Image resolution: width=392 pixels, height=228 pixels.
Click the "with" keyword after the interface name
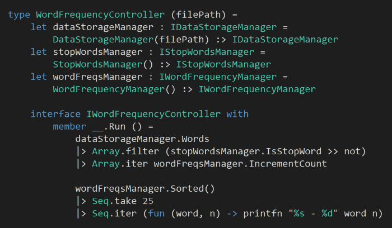(x=237, y=114)
